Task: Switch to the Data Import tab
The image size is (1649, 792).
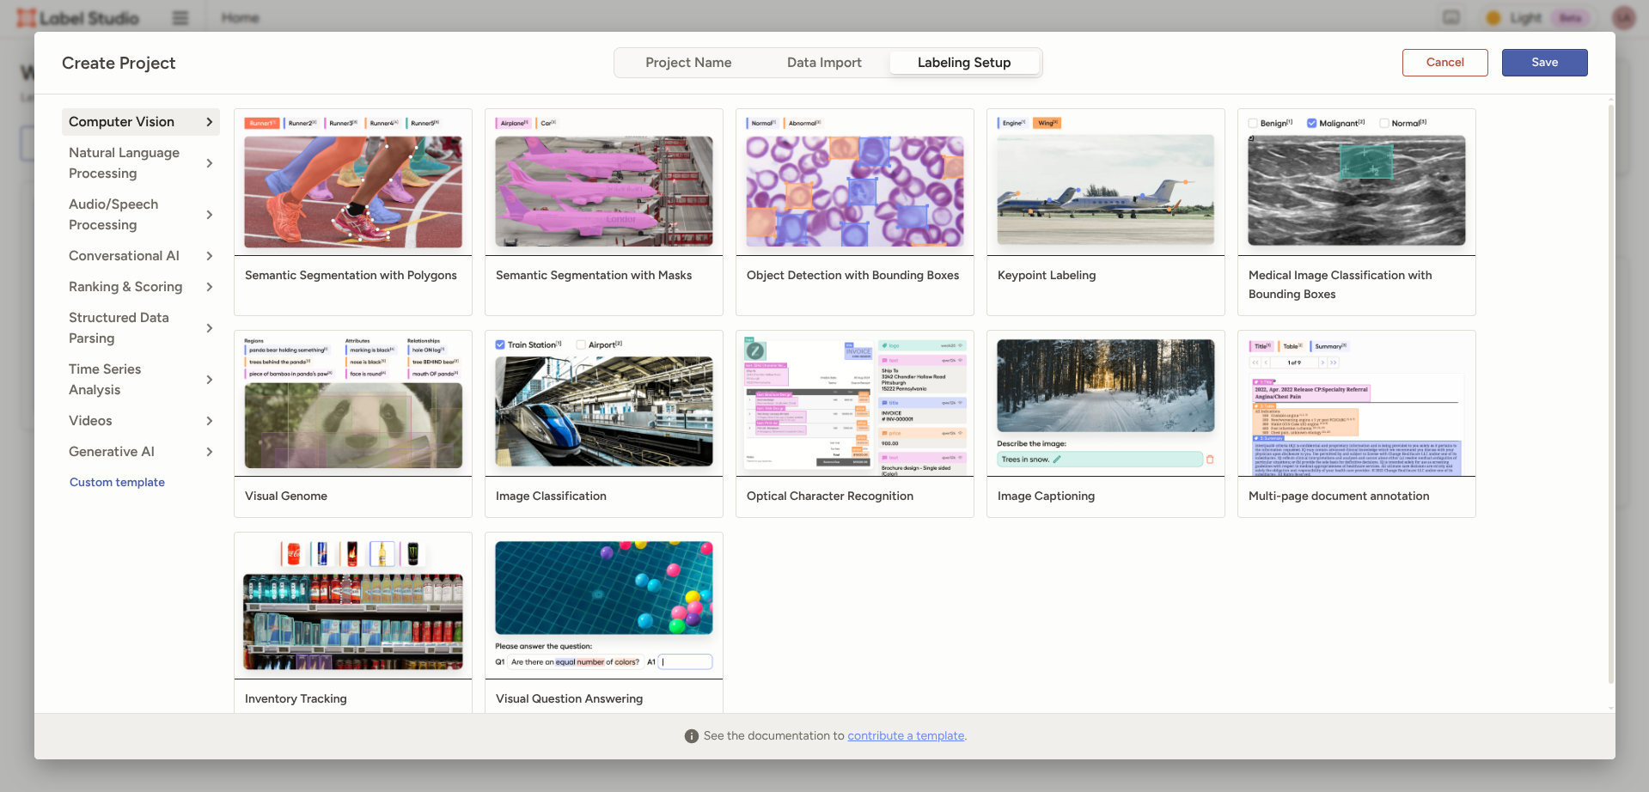Action: [x=824, y=63]
